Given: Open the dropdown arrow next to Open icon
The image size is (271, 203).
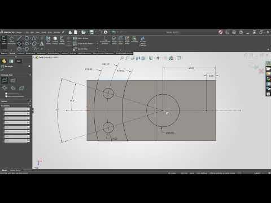Looking at the screenshot, I should coord(87,32).
